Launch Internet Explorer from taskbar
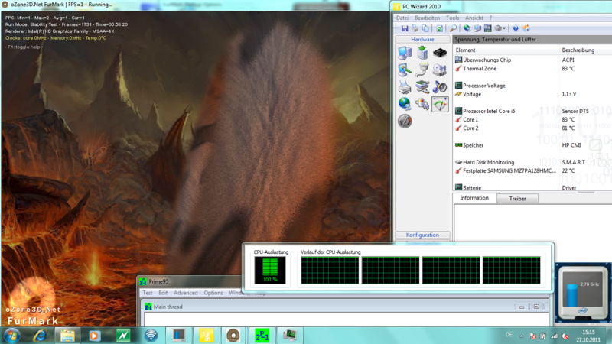The image size is (612, 344). pyautogui.click(x=40, y=336)
